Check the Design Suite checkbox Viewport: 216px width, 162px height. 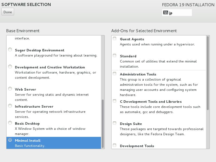click(x=114, y=123)
